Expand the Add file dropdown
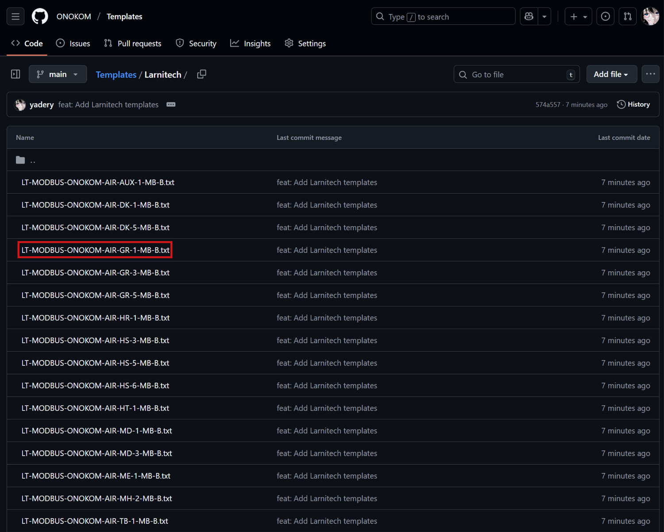This screenshot has width=664, height=532. pos(611,74)
